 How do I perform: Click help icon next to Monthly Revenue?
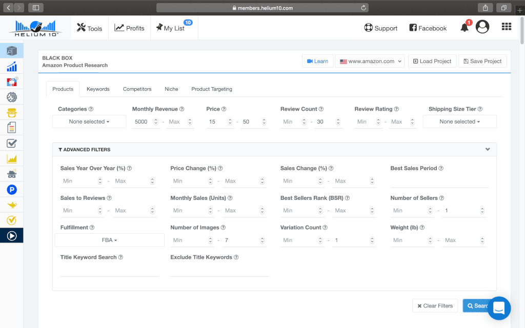[182, 109]
